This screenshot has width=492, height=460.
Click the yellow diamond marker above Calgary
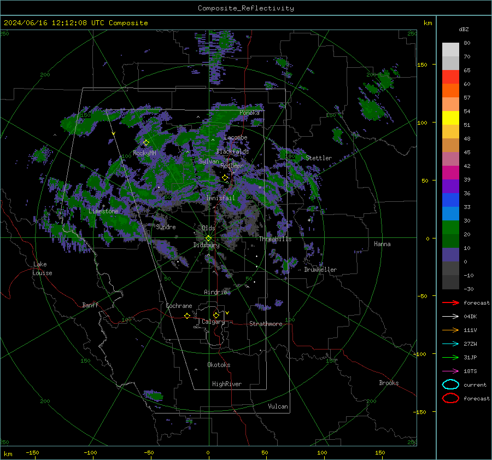pyautogui.click(x=216, y=315)
